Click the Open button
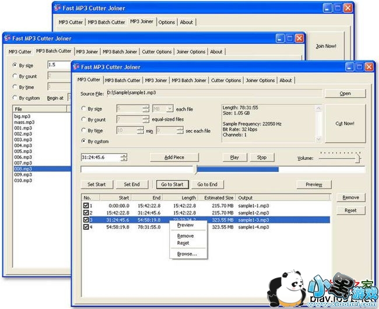 [345, 94]
